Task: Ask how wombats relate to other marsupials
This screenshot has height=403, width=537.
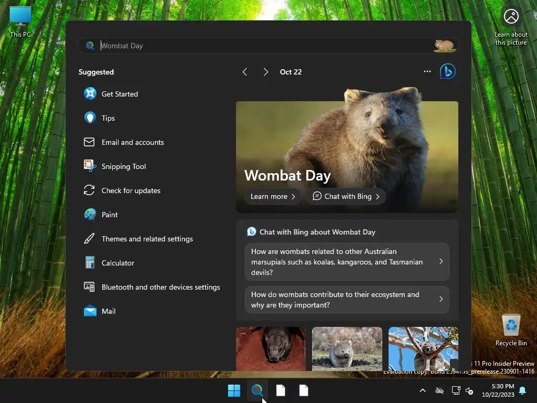Action: pyautogui.click(x=347, y=262)
